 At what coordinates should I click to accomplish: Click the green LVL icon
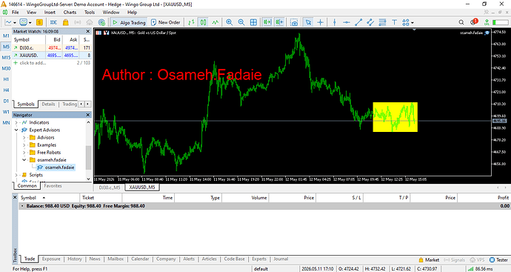coord(487,22)
